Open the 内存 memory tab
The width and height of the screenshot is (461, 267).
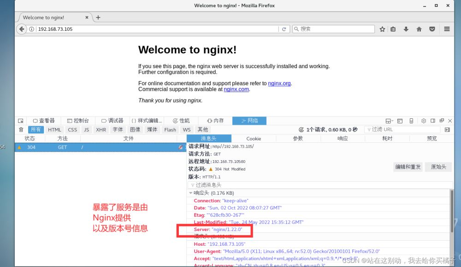tap(215, 121)
